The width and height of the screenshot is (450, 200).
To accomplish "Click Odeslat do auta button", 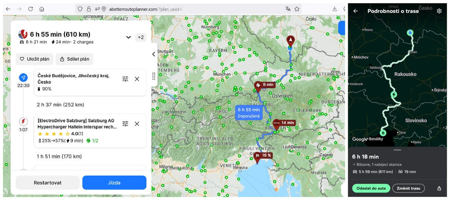I will point(371,188).
